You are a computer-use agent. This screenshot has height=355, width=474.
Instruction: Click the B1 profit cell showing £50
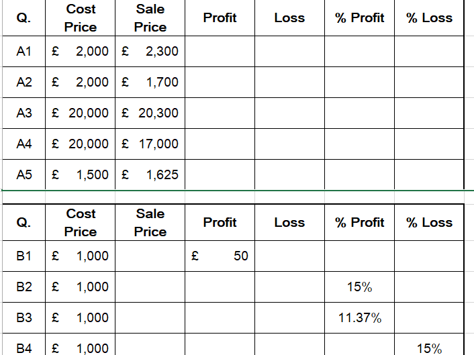pos(220,256)
